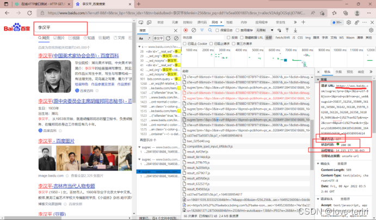This screenshot has height=220, width=376.
Task: Switch to the 元素 DevTools tab
Action: click(x=175, y=22)
